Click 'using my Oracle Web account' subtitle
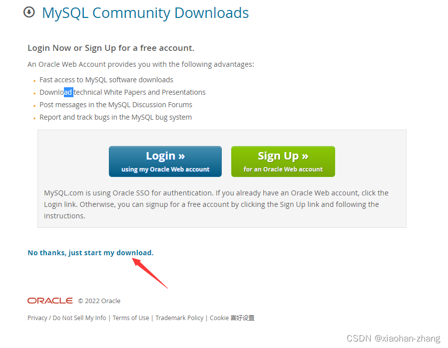This screenshot has width=448, height=348. pos(165,170)
